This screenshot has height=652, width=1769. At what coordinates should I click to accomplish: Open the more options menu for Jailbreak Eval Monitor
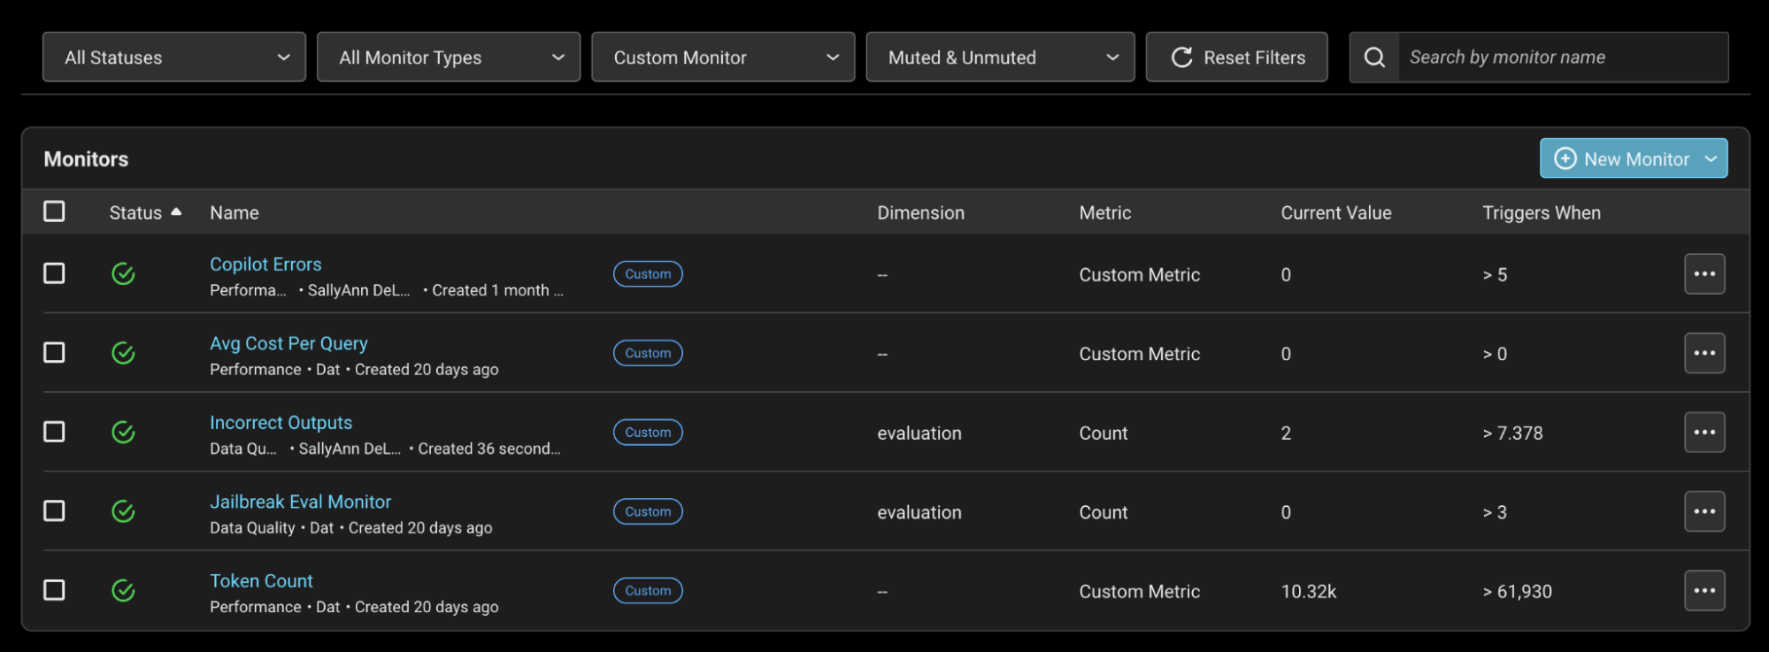point(1704,511)
